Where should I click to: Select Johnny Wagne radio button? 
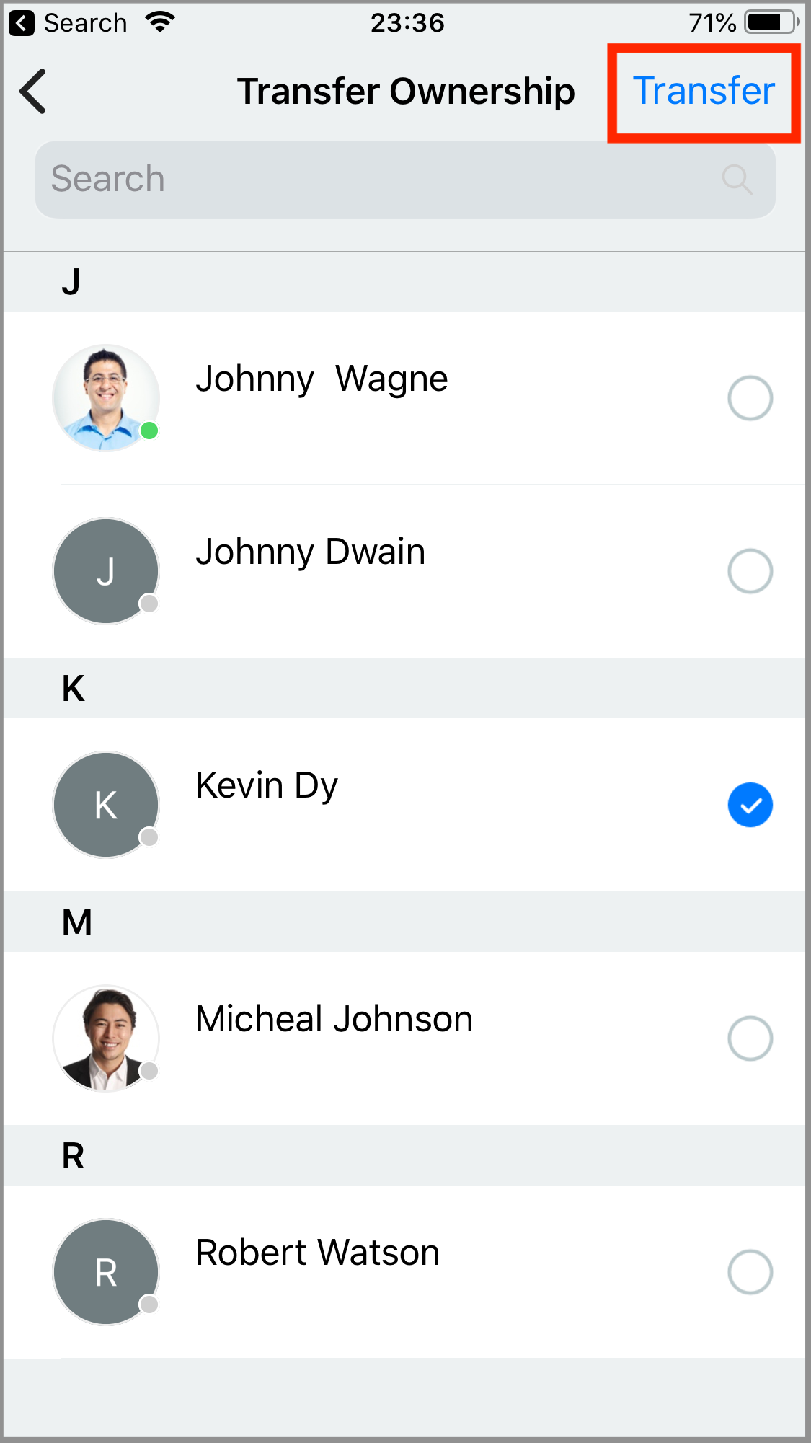750,398
